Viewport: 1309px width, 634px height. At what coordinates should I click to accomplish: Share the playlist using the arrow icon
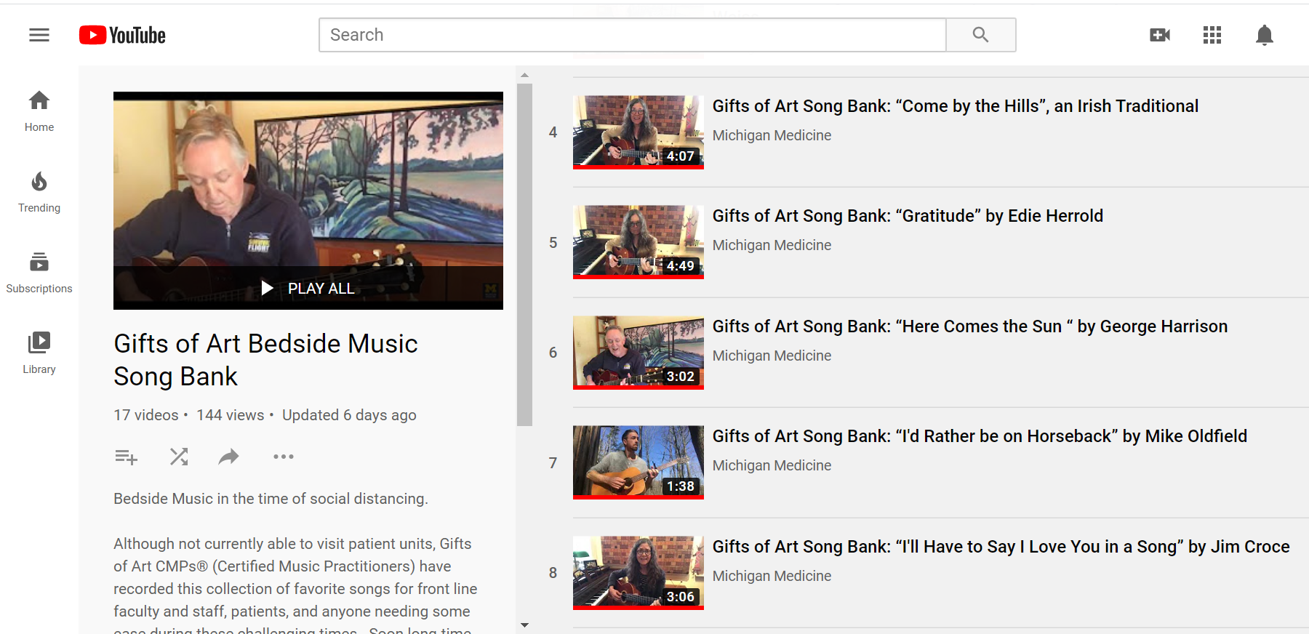coord(229,457)
